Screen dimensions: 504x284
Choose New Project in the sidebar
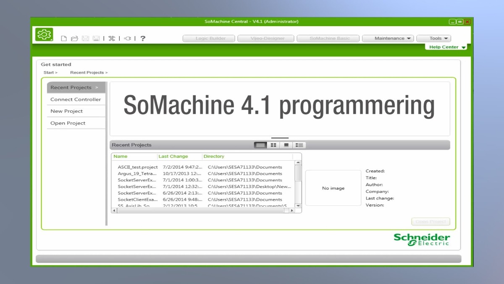point(76,111)
